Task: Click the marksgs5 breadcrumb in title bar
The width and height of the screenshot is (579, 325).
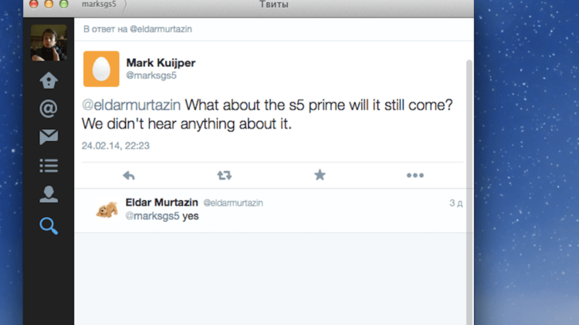Action: coord(98,5)
